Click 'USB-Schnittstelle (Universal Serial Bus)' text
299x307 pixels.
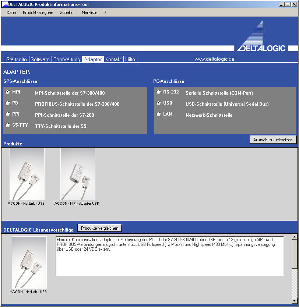(227, 104)
